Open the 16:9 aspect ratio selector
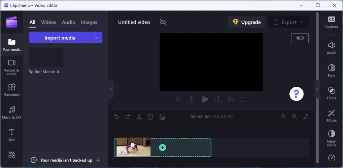This screenshot has width=343, height=168. tap(300, 38)
